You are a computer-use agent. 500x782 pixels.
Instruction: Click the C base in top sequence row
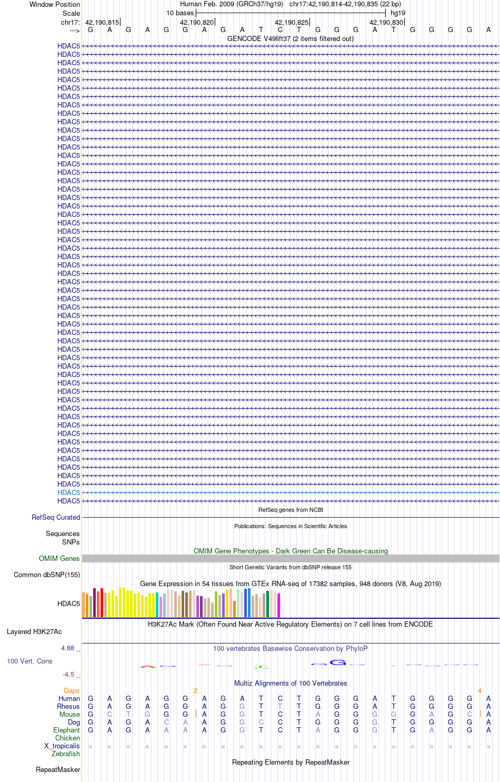tap(280, 30)
